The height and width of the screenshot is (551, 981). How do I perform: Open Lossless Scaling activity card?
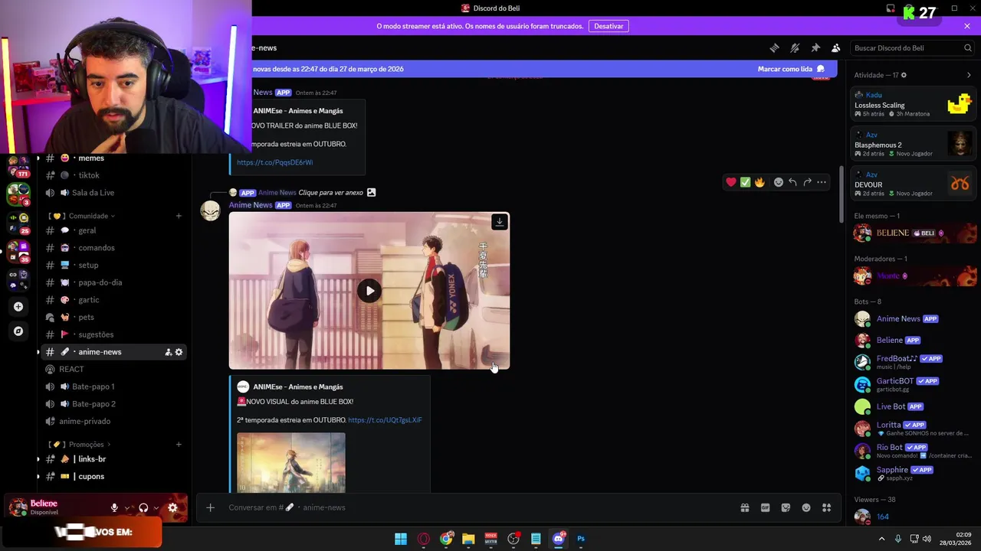pyautogui.click(x=914, y=103)
